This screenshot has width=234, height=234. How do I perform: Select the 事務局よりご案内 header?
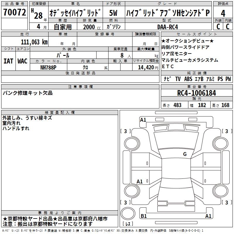pyautogui.click(x=60, y=213)
